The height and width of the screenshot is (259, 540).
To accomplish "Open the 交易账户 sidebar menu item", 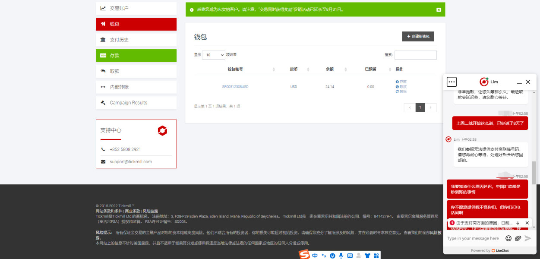I will [136, 8].
